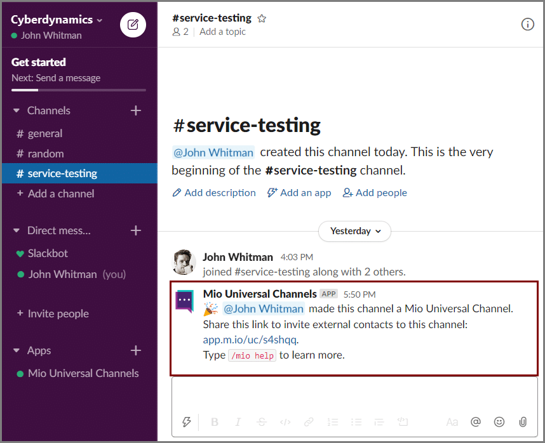545x443 pixels.
Task: Open channel details info icon
Action: 527,24
